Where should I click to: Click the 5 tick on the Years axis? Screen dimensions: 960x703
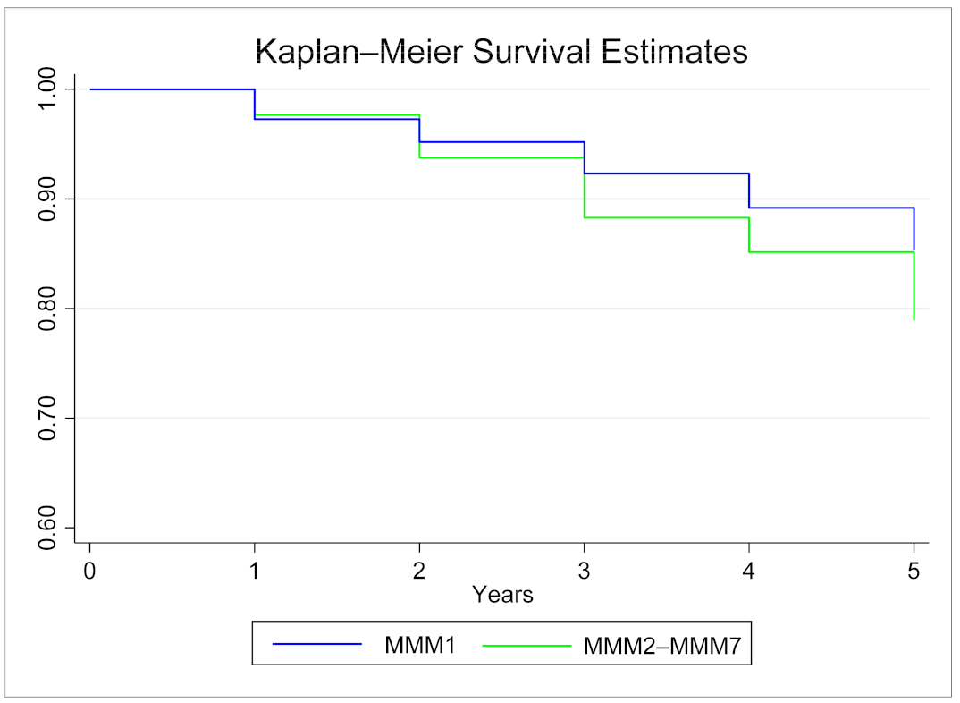point(914,570)
